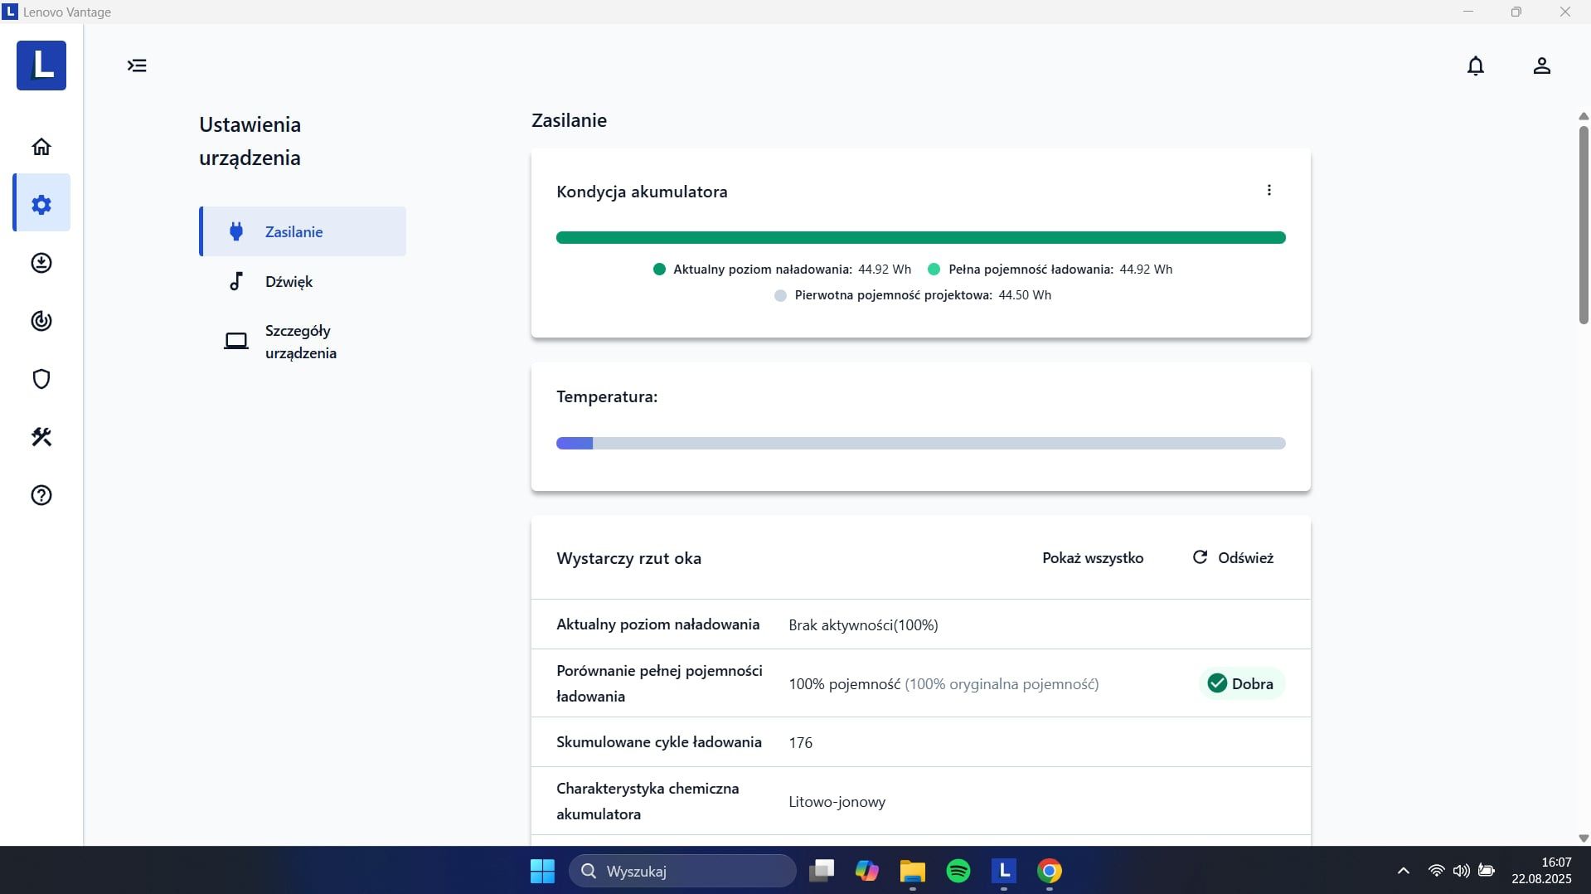
Task: Open Spotify from the taskbar
Action: 958,871
